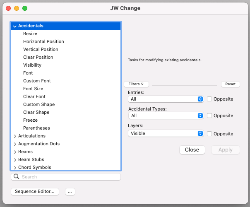The image size is (250, 207).
Task: Expand the Augmentation Dots group
Action: [15, 144]
